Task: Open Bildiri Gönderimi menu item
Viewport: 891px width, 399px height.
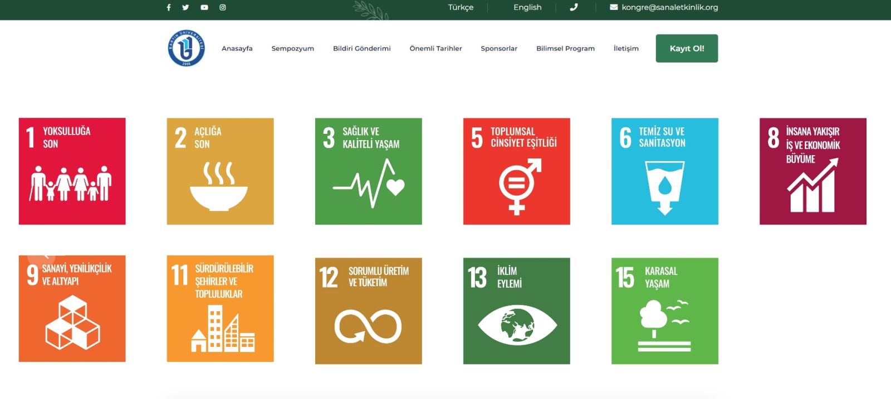Action: pos(362,48)
